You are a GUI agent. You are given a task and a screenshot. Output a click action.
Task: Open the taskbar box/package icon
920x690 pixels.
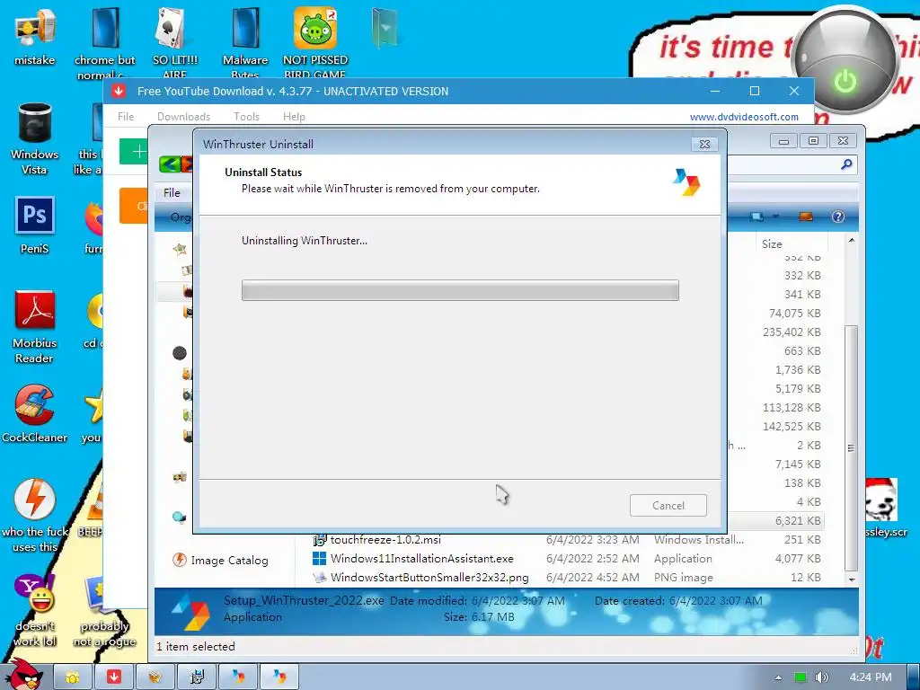pos(155,677)
